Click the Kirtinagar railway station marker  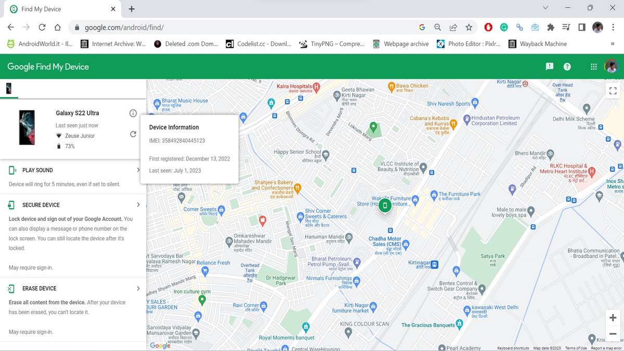click(x=435, y=264)
